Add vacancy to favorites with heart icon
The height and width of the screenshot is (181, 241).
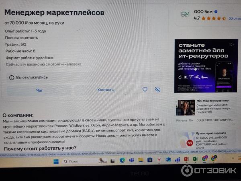tap(145, 89)
